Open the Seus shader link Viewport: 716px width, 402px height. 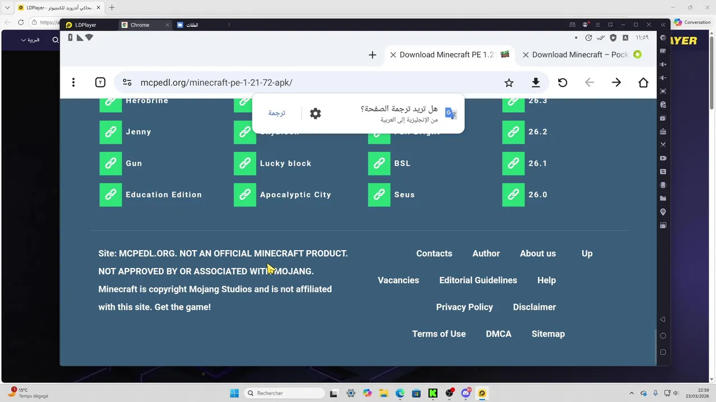pyautogui.click(x=404, y=194)
